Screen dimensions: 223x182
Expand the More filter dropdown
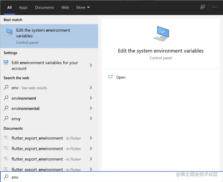pyautogui.click(x=83, y=7)
